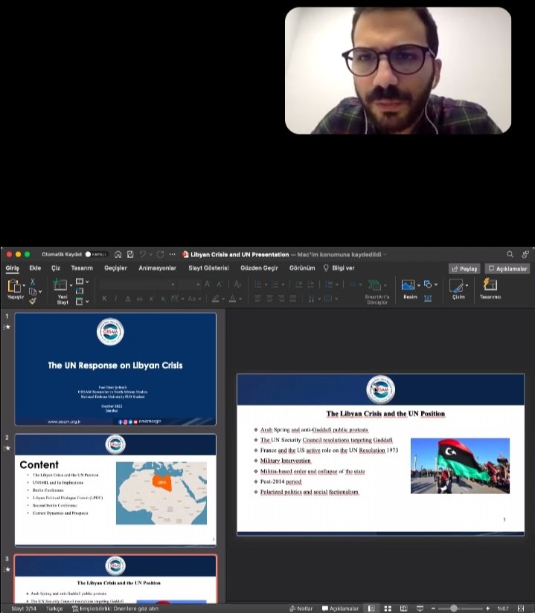Switch to Normal view in status bar
Image resolution: width=535 pixels, height=613 pixels.
coord(371,609)
